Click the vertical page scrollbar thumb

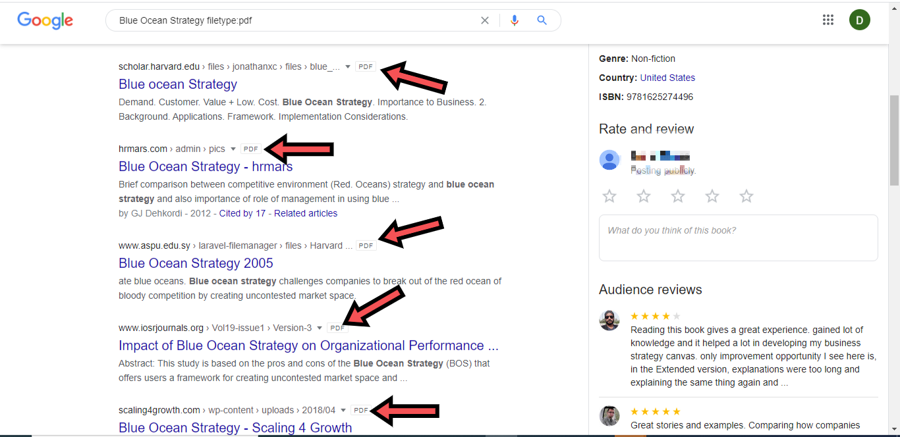click(x=894, y=140)
